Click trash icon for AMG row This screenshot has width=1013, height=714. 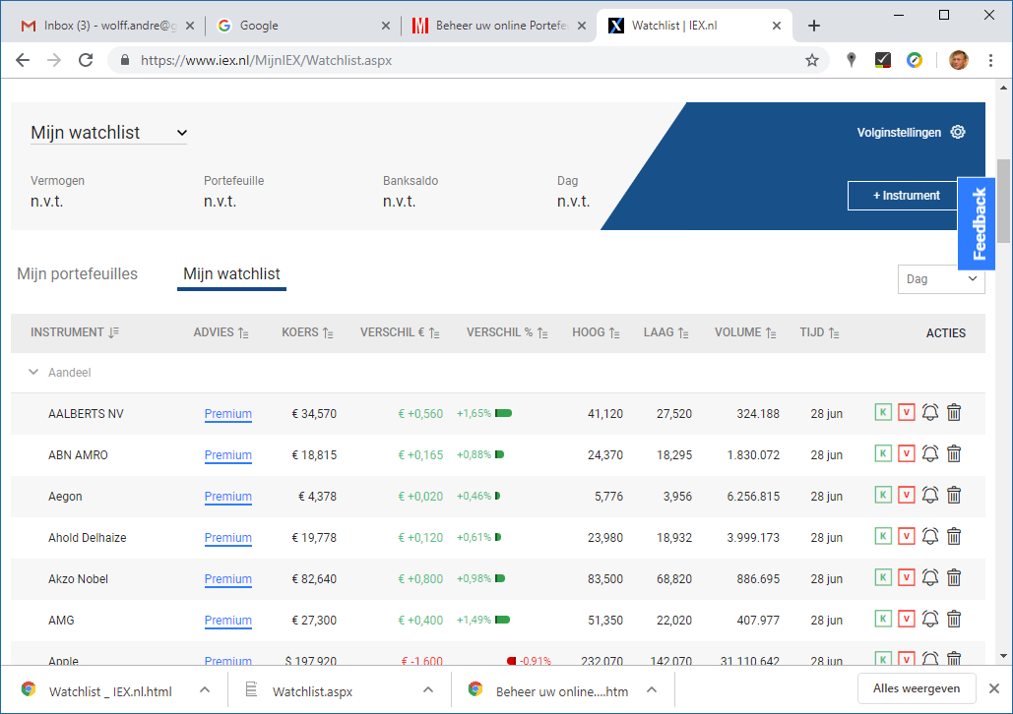(954, 620)
